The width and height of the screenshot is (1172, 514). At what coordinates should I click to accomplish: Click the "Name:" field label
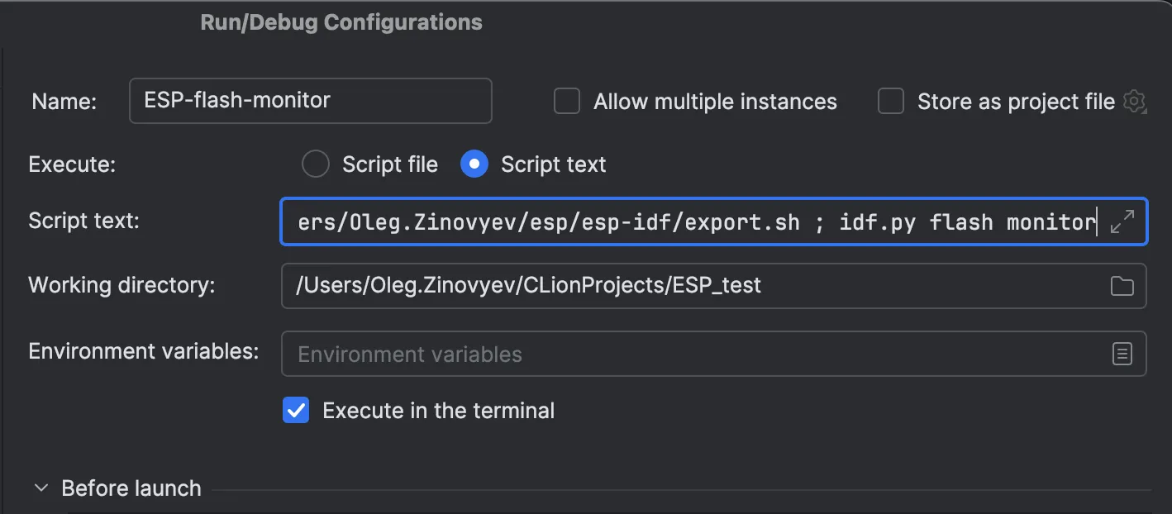pyautogui.click(x=64, y=102)
